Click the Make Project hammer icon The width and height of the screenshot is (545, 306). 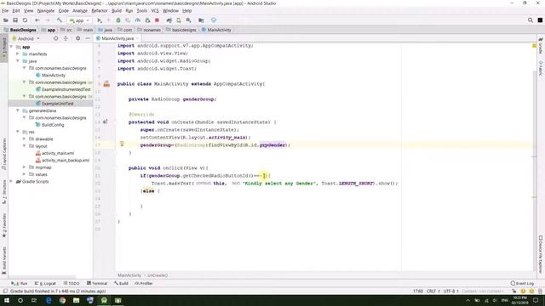(60, 20)
